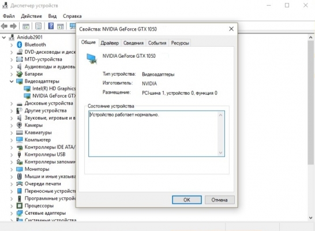
Task: Click the Сетевые адаптеры icon
Action: pos(20,213)
